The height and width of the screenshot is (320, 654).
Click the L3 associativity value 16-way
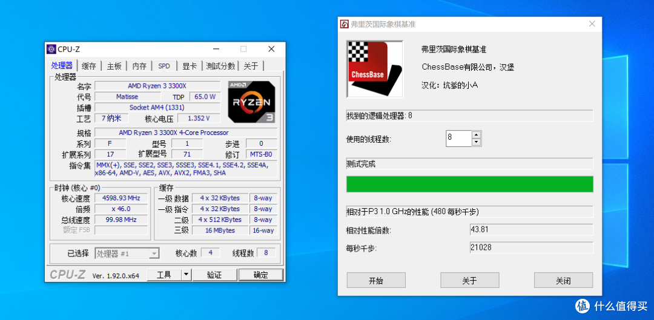click(263, 230)
